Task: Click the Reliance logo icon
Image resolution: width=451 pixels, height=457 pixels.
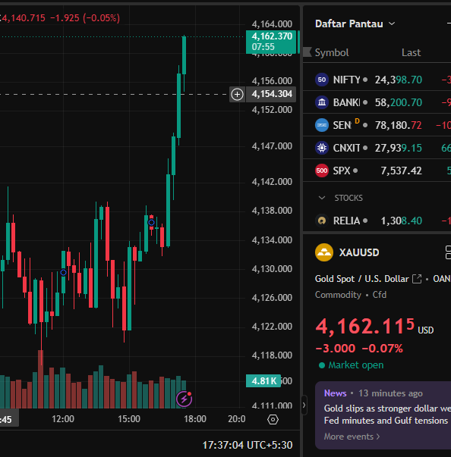Action: click(322, 221)
